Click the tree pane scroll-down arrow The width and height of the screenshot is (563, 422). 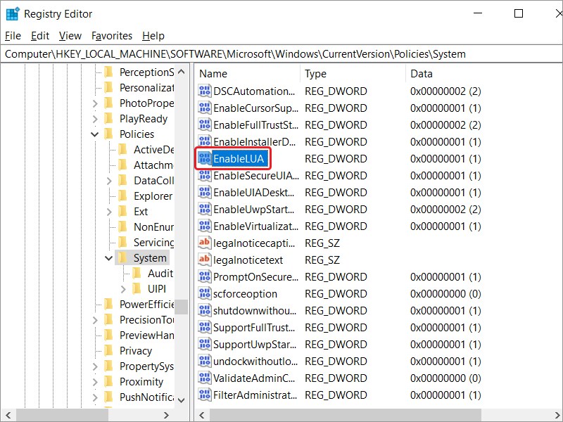(182, 399)
